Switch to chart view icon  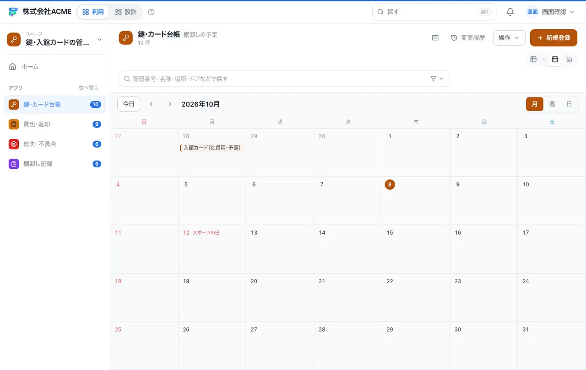[x=570, y=59]
